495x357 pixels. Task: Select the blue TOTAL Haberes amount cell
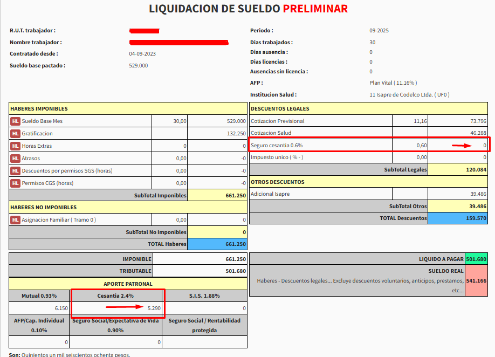(217, 244)
